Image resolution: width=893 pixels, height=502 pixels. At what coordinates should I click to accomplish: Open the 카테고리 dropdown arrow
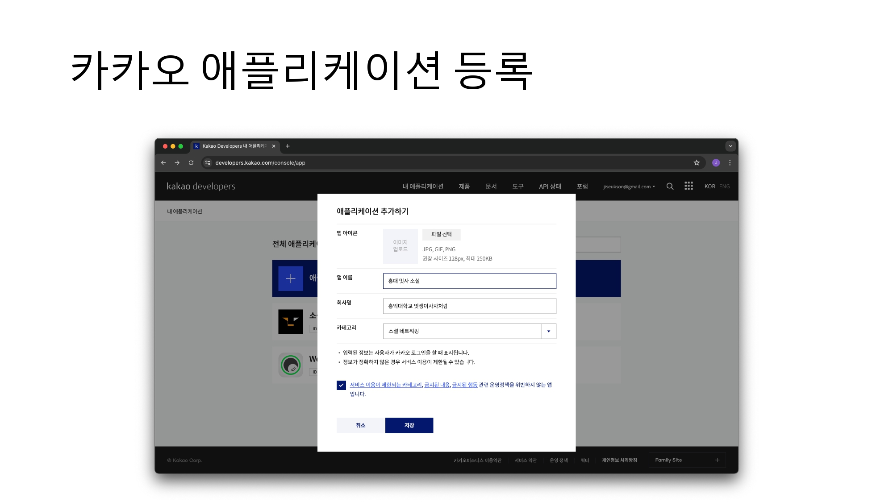coord(549,331)
